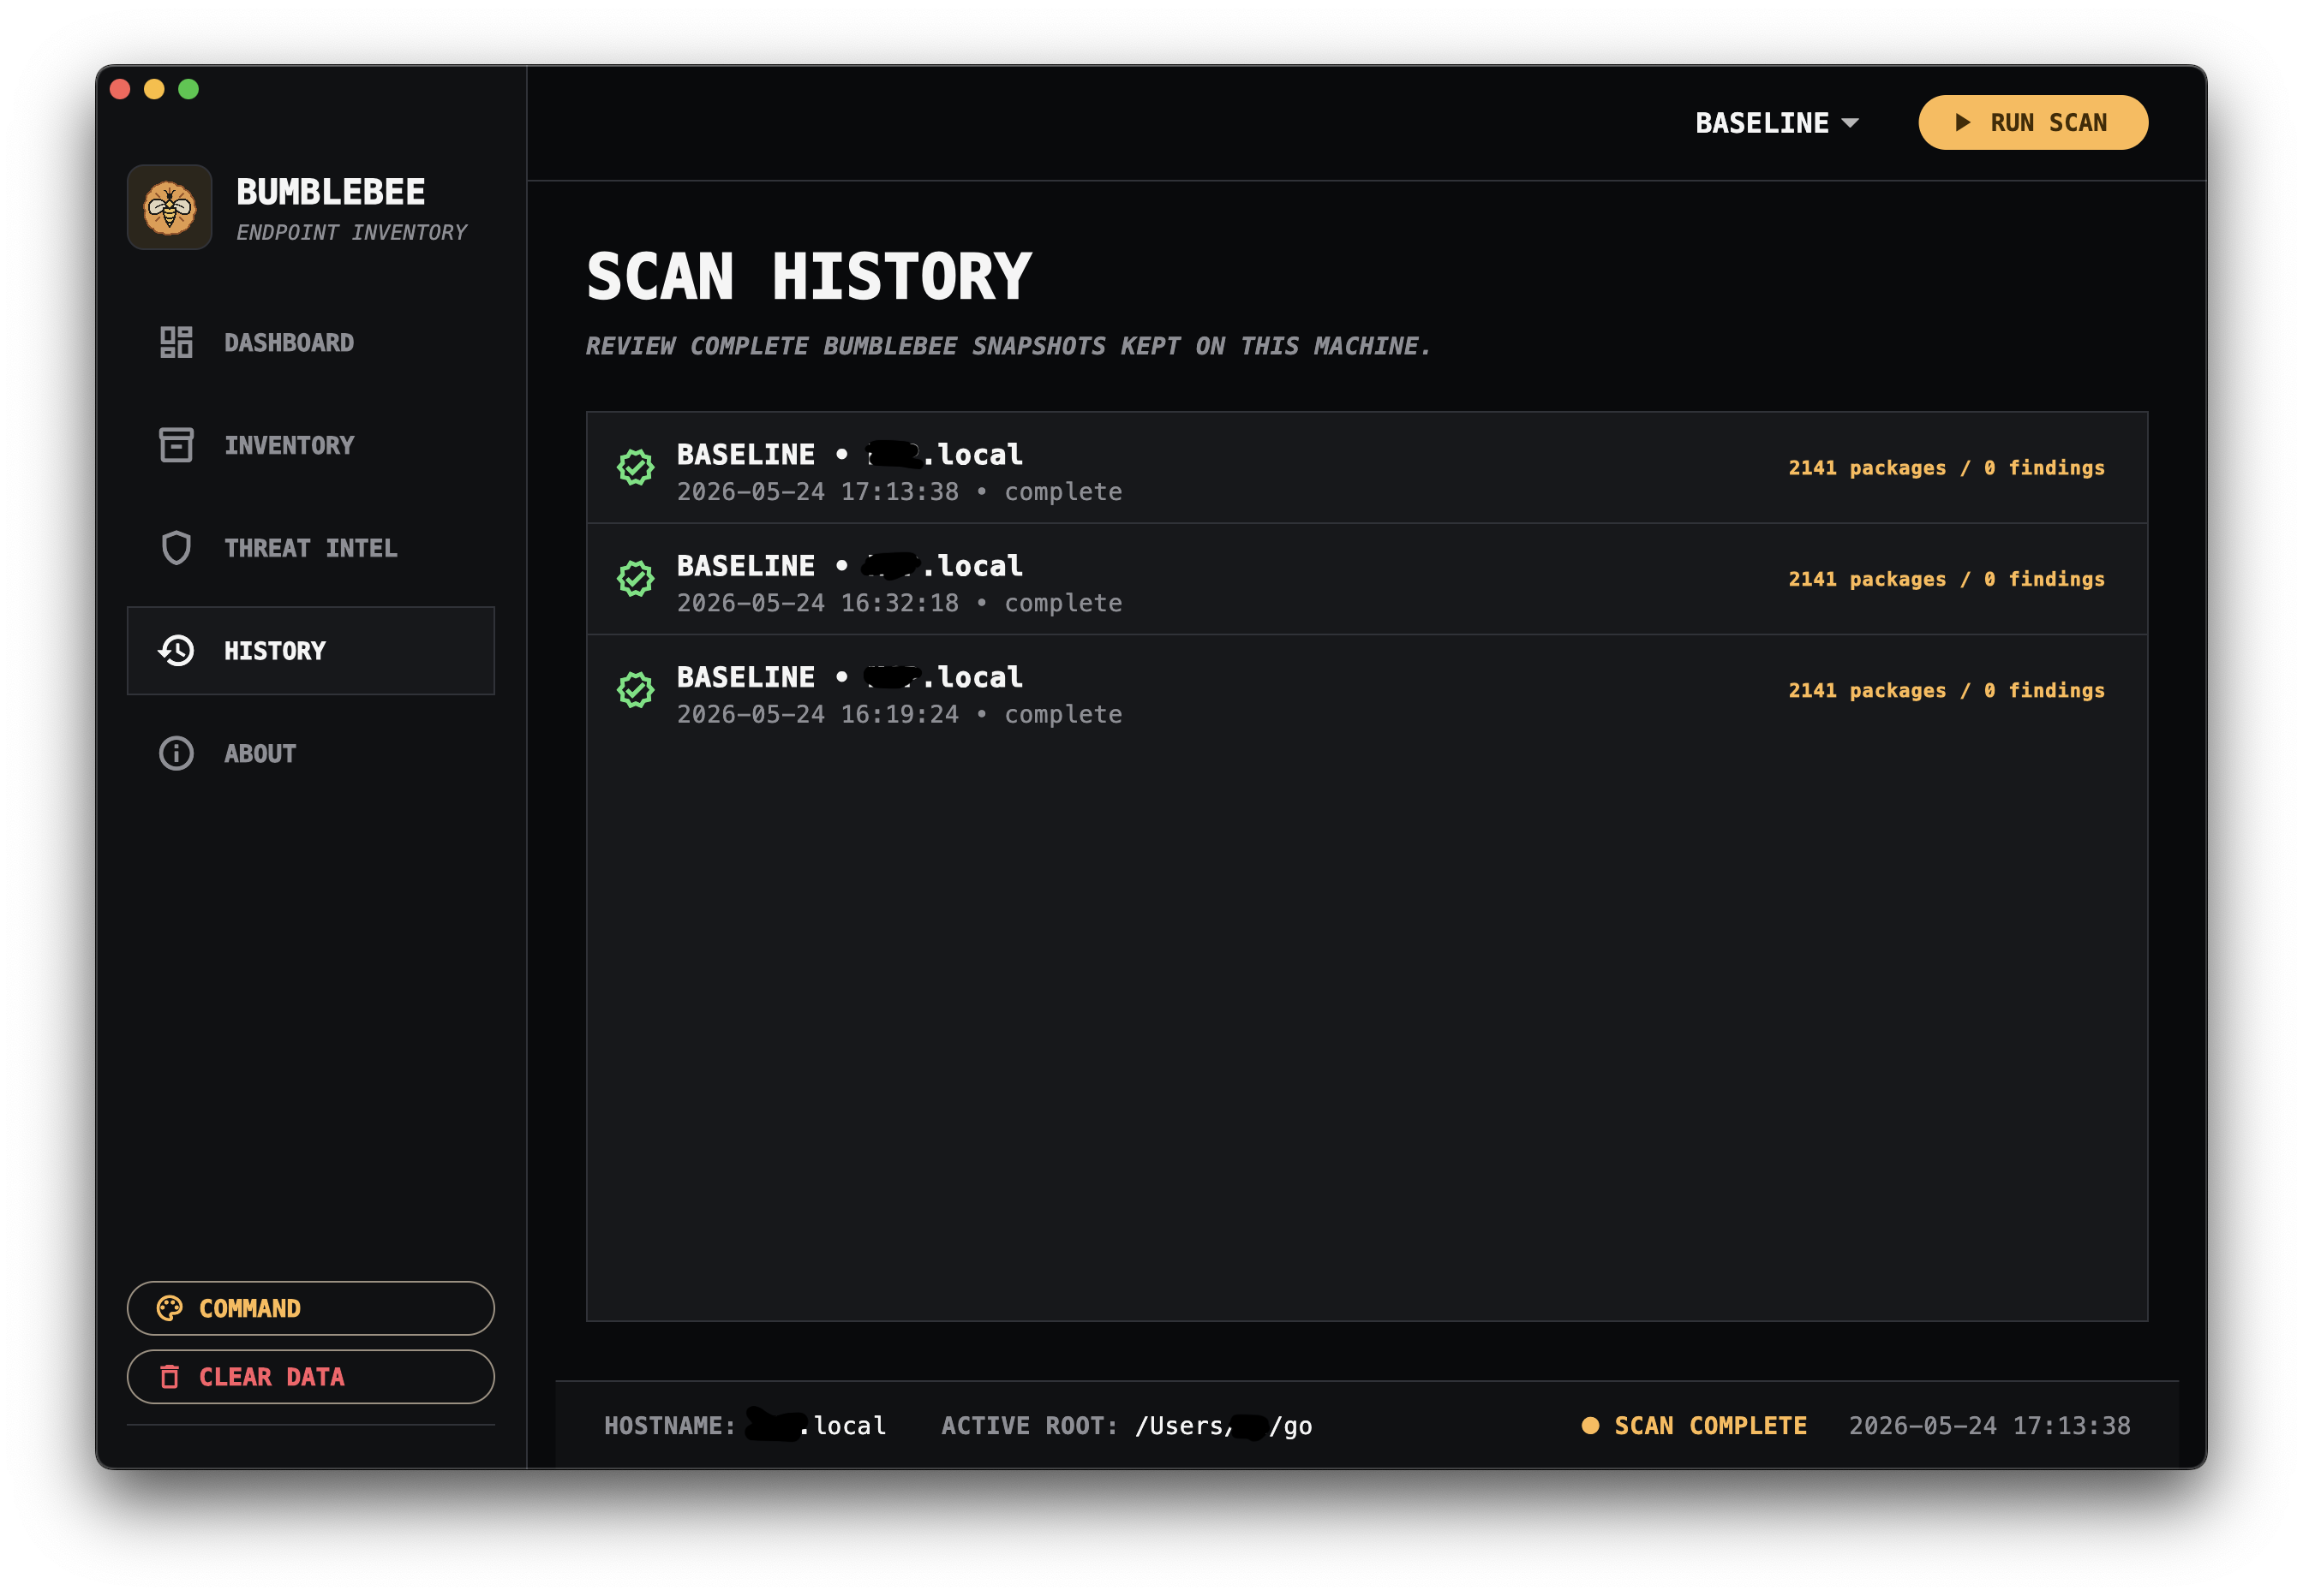Click the Hostname status bar entry
This screenshot has height=1596, width=2303.
tap(745, 1425)
